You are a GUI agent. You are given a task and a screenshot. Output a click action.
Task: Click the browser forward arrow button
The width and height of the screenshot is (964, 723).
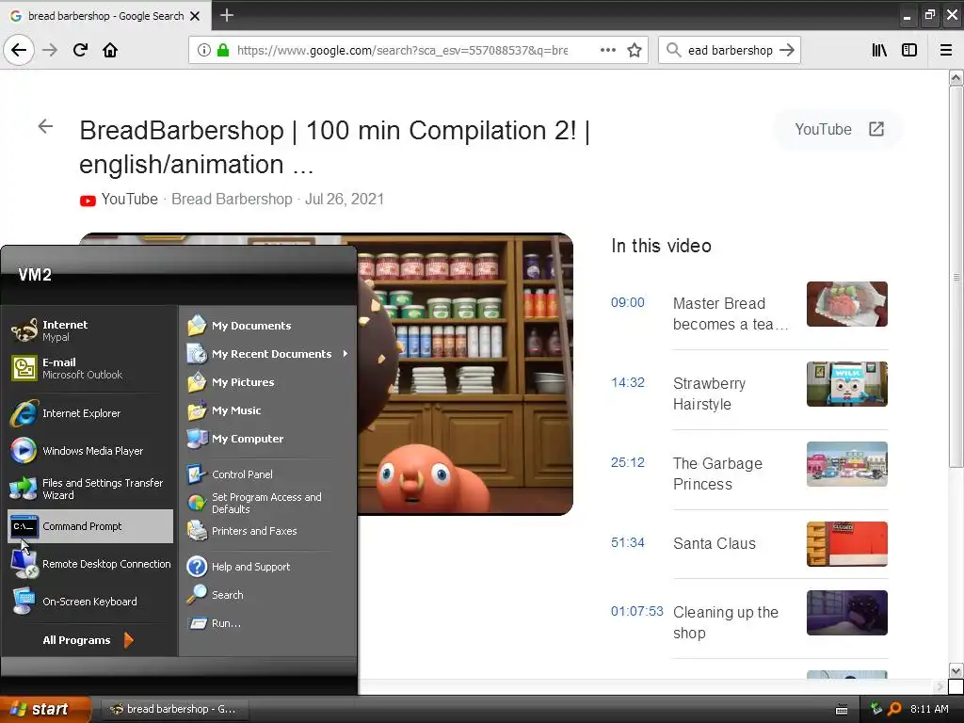click(x=50, y=50)
